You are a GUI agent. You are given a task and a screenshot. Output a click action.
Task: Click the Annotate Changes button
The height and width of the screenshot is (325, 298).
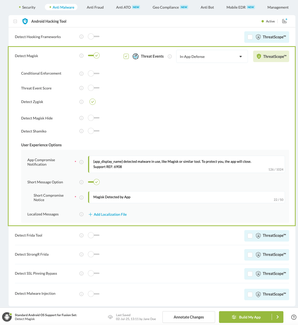click(x=188, y=317)
